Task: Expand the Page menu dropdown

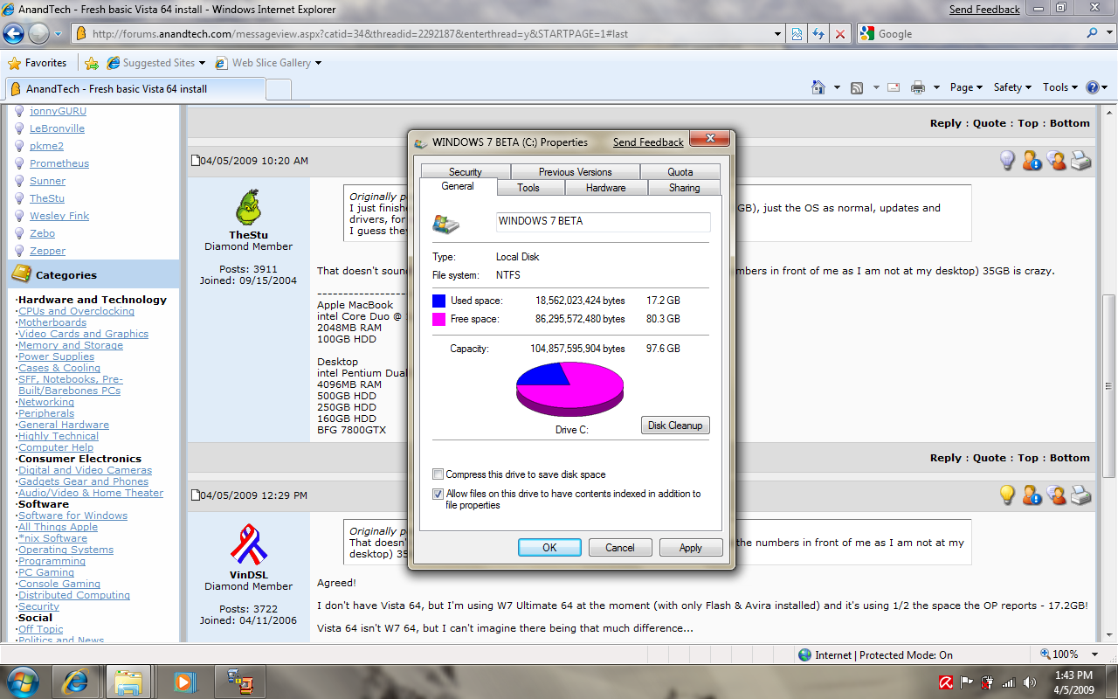Action: pos(967,87)
